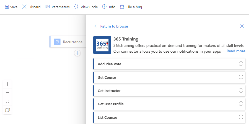This screenshot has height=124, width=249.
Task: Select the Add Idea Vote action
Action: [169, 64]
